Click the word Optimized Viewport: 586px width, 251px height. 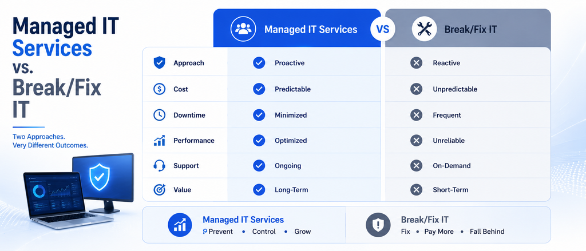[291, 141]
